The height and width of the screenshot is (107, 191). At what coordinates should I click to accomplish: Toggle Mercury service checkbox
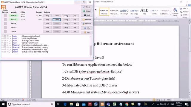[x=5, y=27]
